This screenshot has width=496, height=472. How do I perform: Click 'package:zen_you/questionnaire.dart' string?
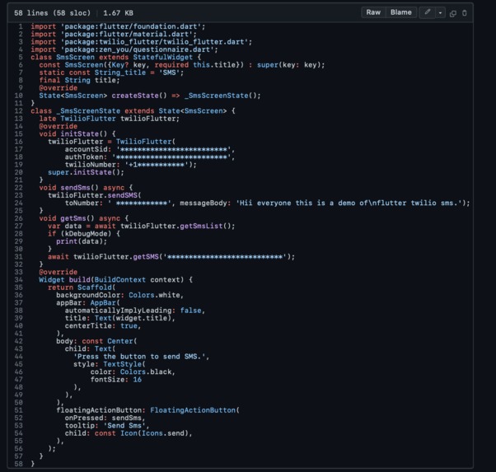138,49
